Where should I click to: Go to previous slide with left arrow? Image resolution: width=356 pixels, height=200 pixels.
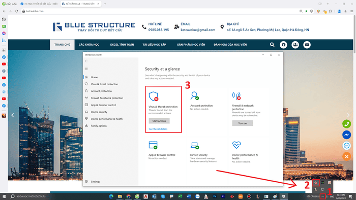tap(13, 115)
